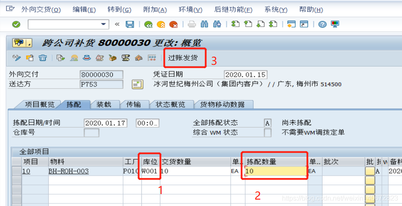Click the green Back arrow icon

tap(148, 24)
